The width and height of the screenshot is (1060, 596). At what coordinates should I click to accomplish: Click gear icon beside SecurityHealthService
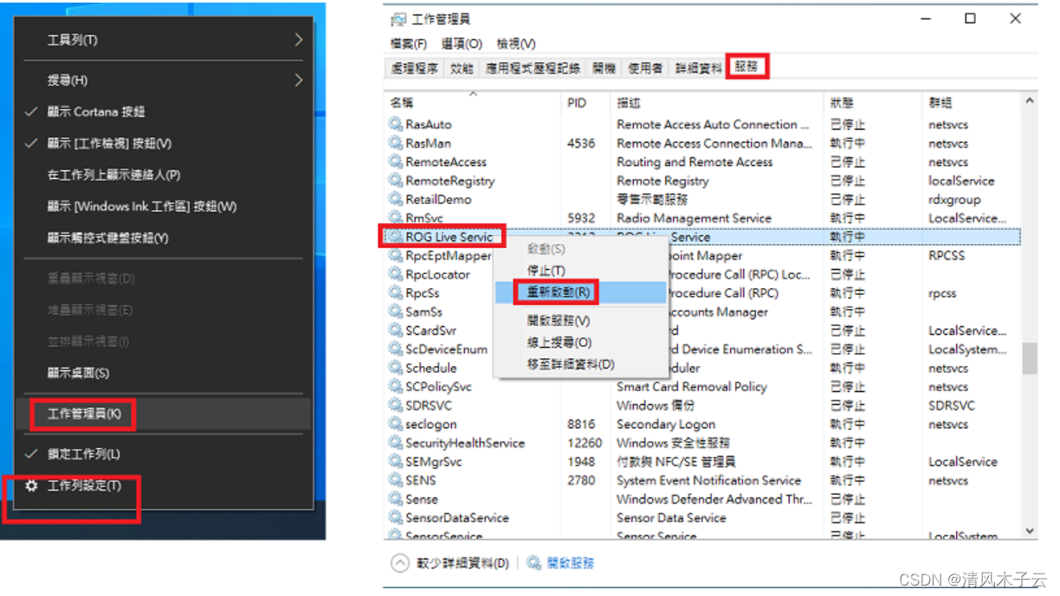(396, 443)
